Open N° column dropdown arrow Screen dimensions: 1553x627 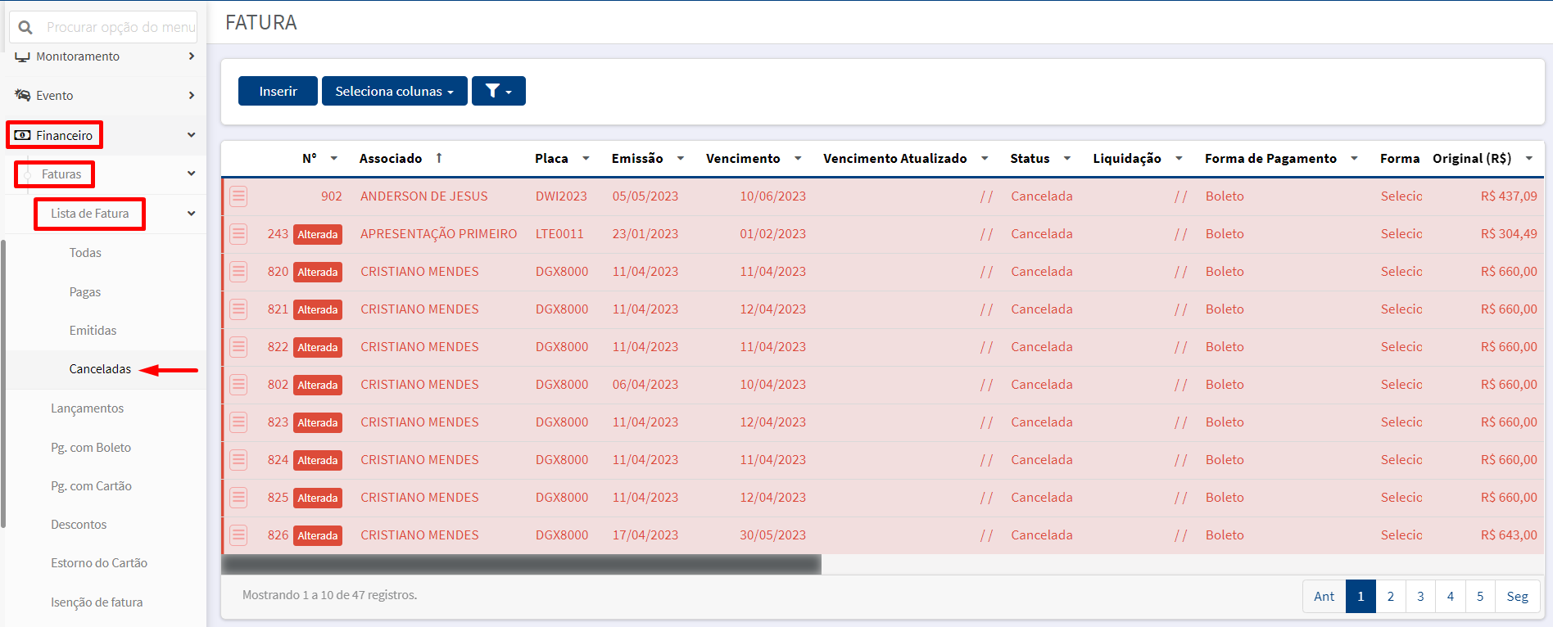click(334, 159)
